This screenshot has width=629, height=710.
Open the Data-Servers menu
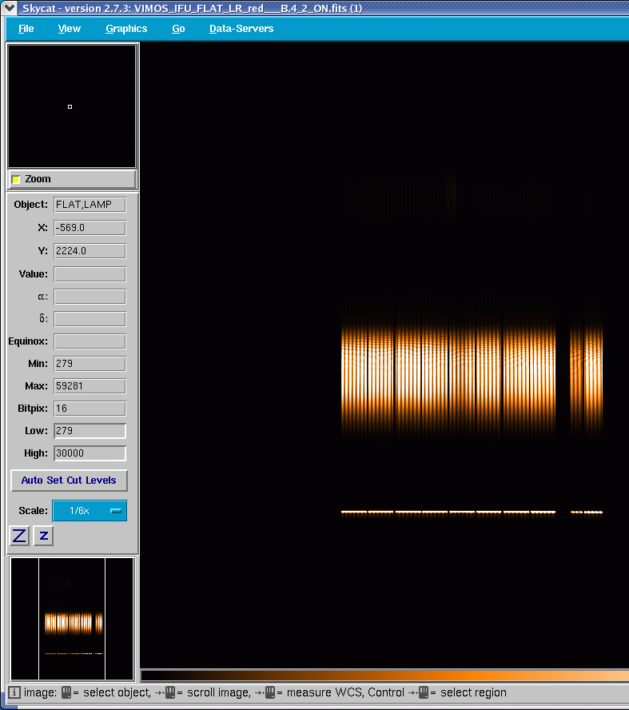pos(241,29)
